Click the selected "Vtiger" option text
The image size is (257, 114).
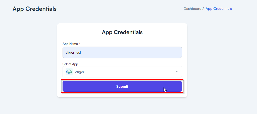click(x=79, y=72)
